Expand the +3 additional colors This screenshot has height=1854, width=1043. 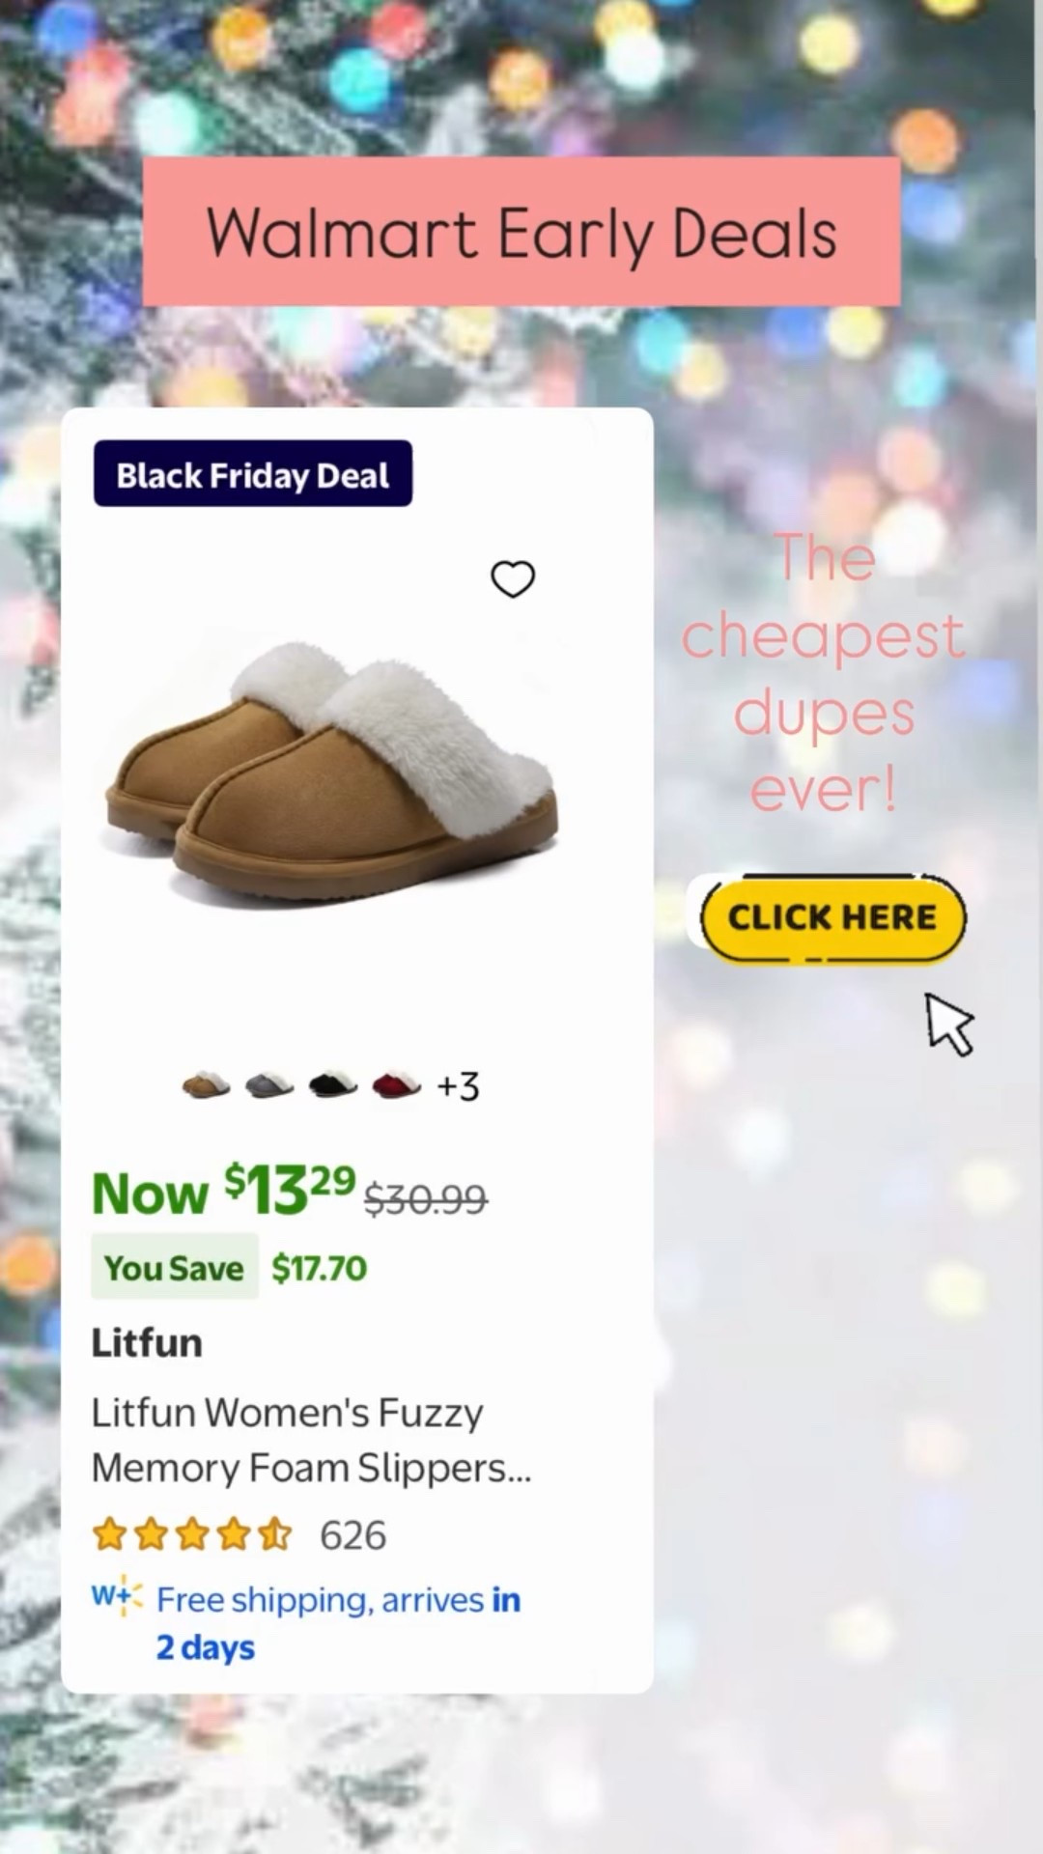[458, 1084]
